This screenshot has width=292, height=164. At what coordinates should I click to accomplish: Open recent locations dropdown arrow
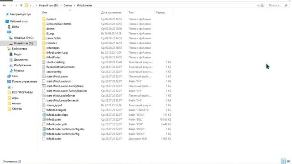[16, 5]
